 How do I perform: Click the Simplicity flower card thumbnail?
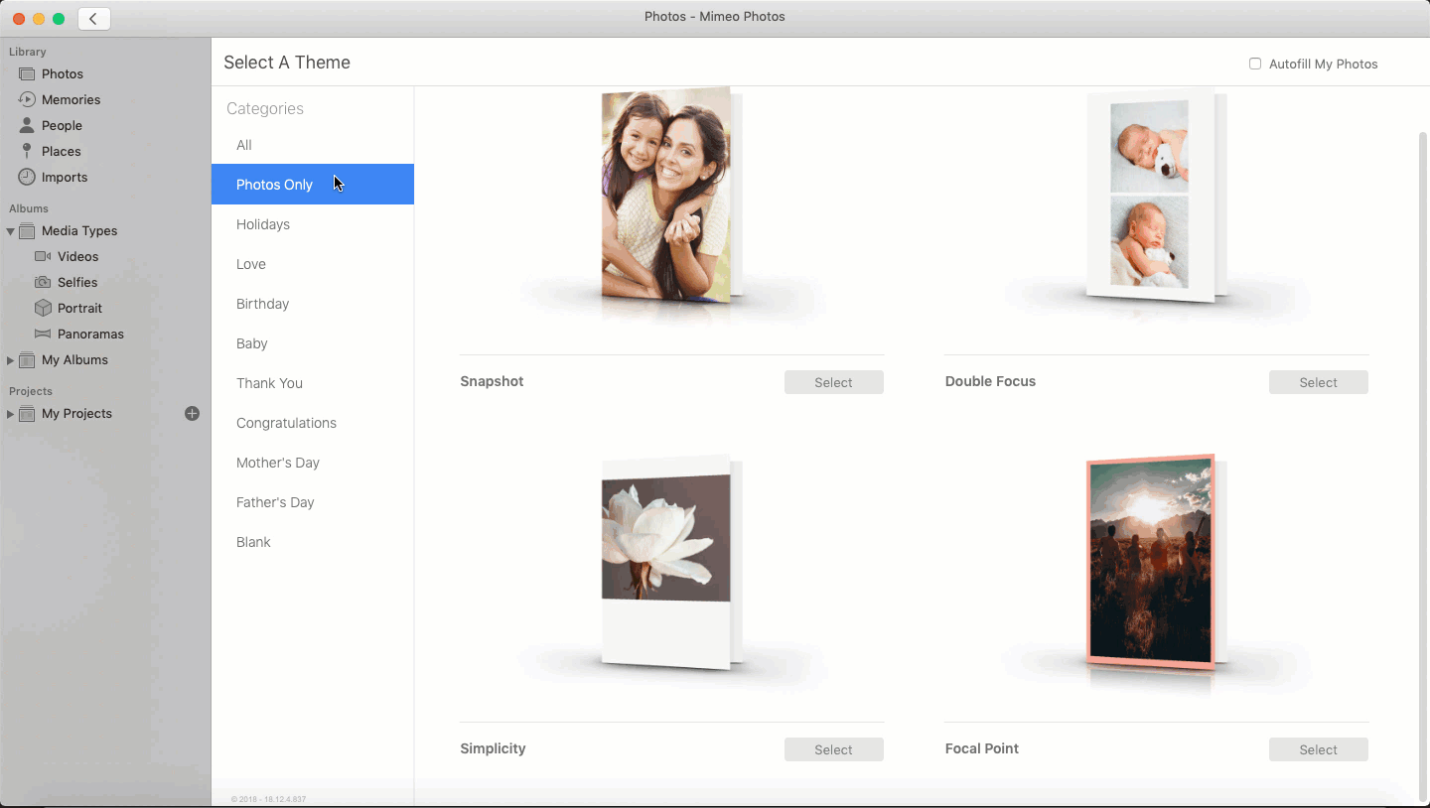(x=671, y=562)
